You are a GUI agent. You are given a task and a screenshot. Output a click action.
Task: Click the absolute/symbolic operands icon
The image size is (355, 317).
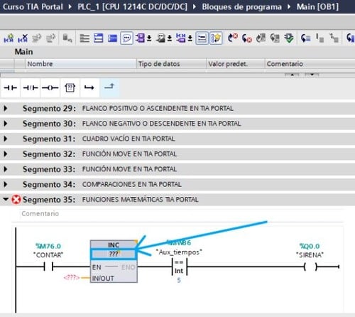pyautogui.click(x=140, y=38)
